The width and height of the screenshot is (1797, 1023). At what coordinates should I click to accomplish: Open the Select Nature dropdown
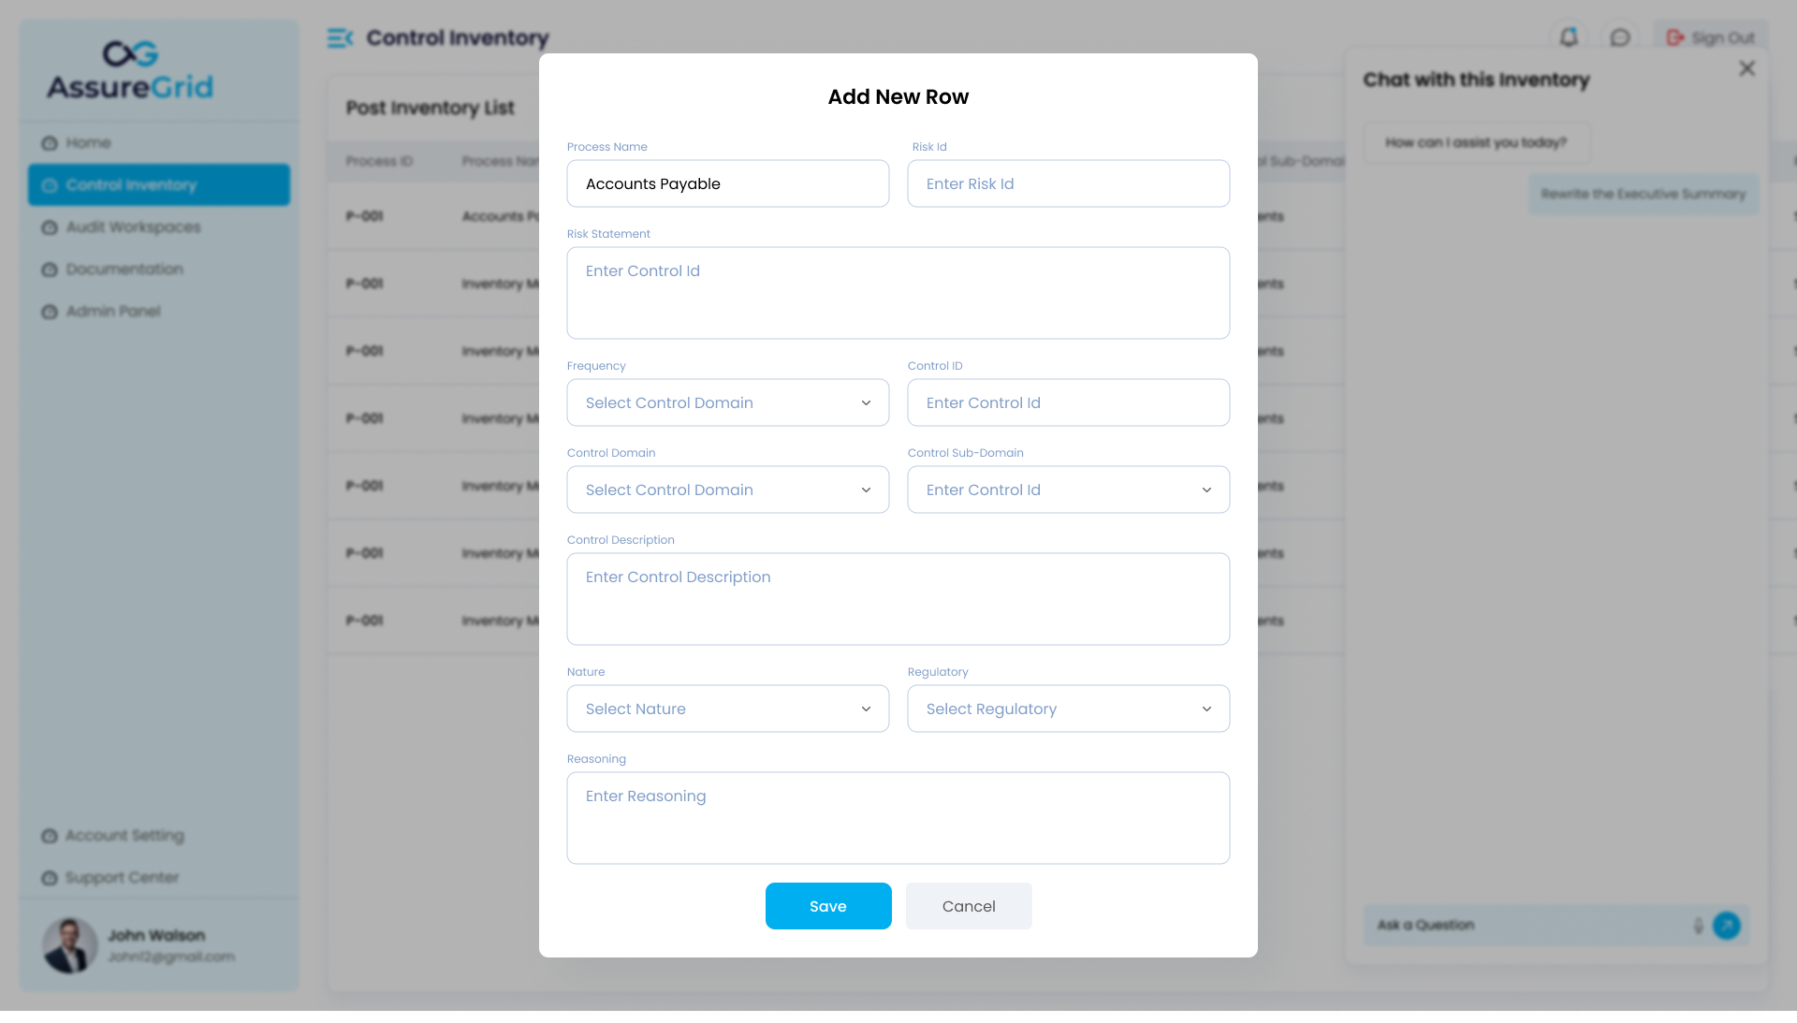tap(727, 709)
